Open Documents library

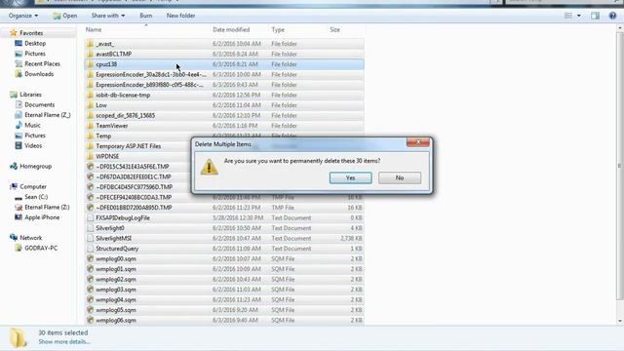click(x=39, y=104)
